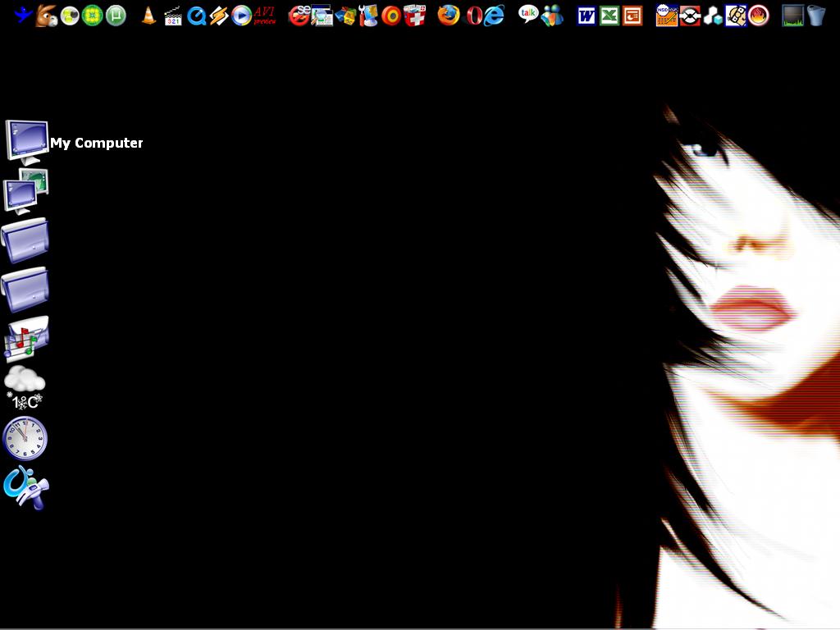Open the colored blocks icon
The image size is (840, 630).
tap(345, 16)
